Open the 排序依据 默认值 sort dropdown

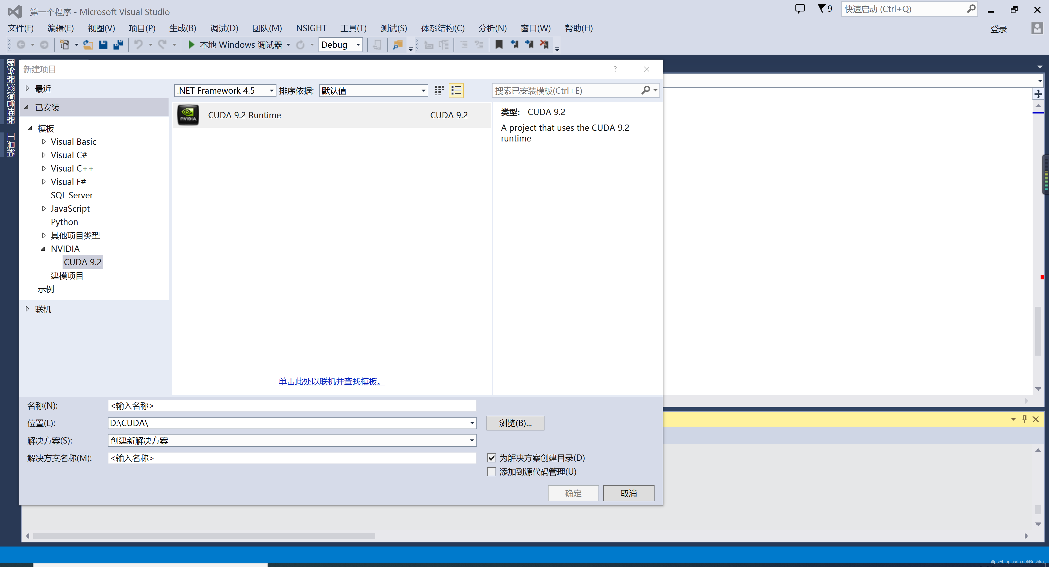click(x=373, y=90)
